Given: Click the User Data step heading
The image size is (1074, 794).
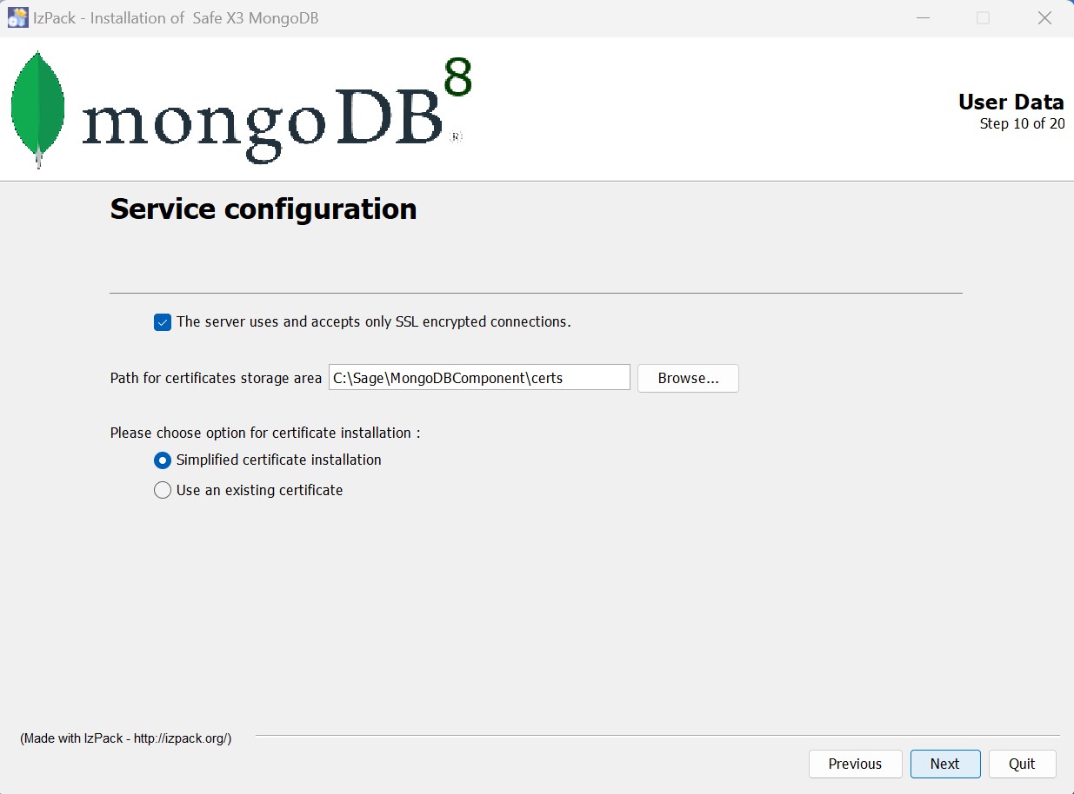Looking at the screenshot, I should (x=1011, y=102).
